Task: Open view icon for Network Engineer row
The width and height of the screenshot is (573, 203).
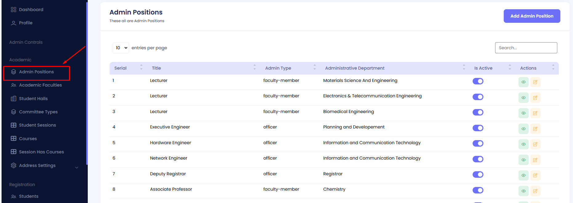Action: (x=523, y=160)
